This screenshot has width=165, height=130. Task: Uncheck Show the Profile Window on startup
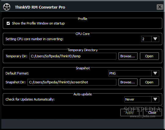(8, 23)
